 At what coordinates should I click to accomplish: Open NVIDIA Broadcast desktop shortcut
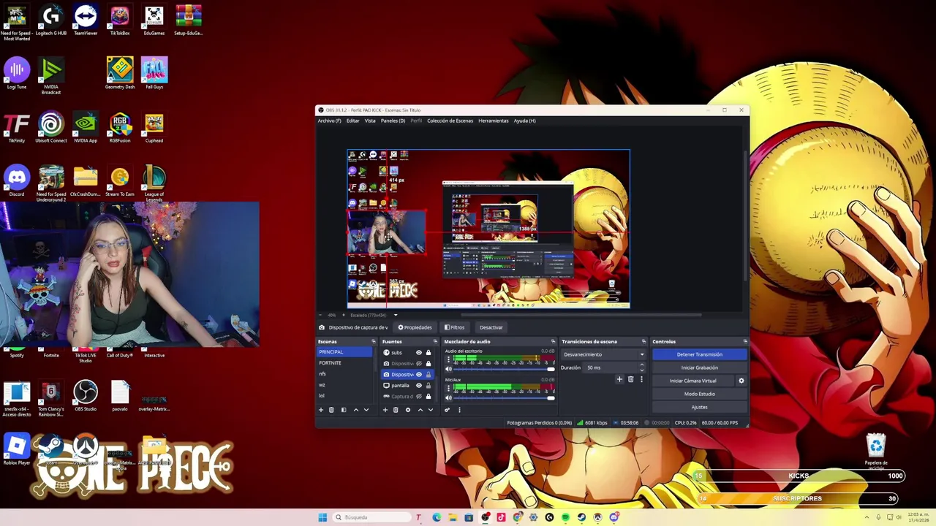pyautogui.click(x=50, y=77)
